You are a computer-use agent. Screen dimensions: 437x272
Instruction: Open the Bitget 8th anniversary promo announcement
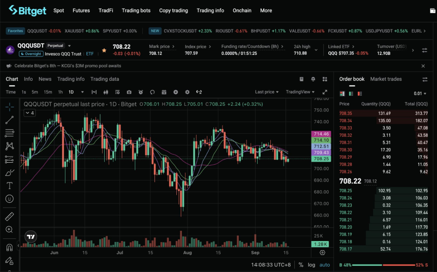[x=68, y=66]
